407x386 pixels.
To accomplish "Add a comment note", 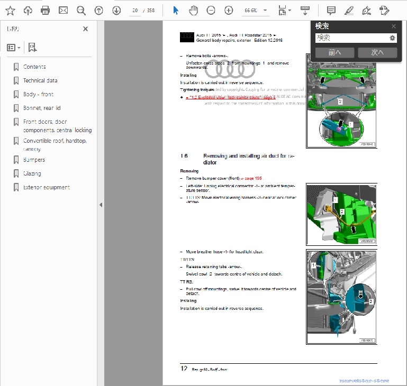I will [x=331, y=11].
